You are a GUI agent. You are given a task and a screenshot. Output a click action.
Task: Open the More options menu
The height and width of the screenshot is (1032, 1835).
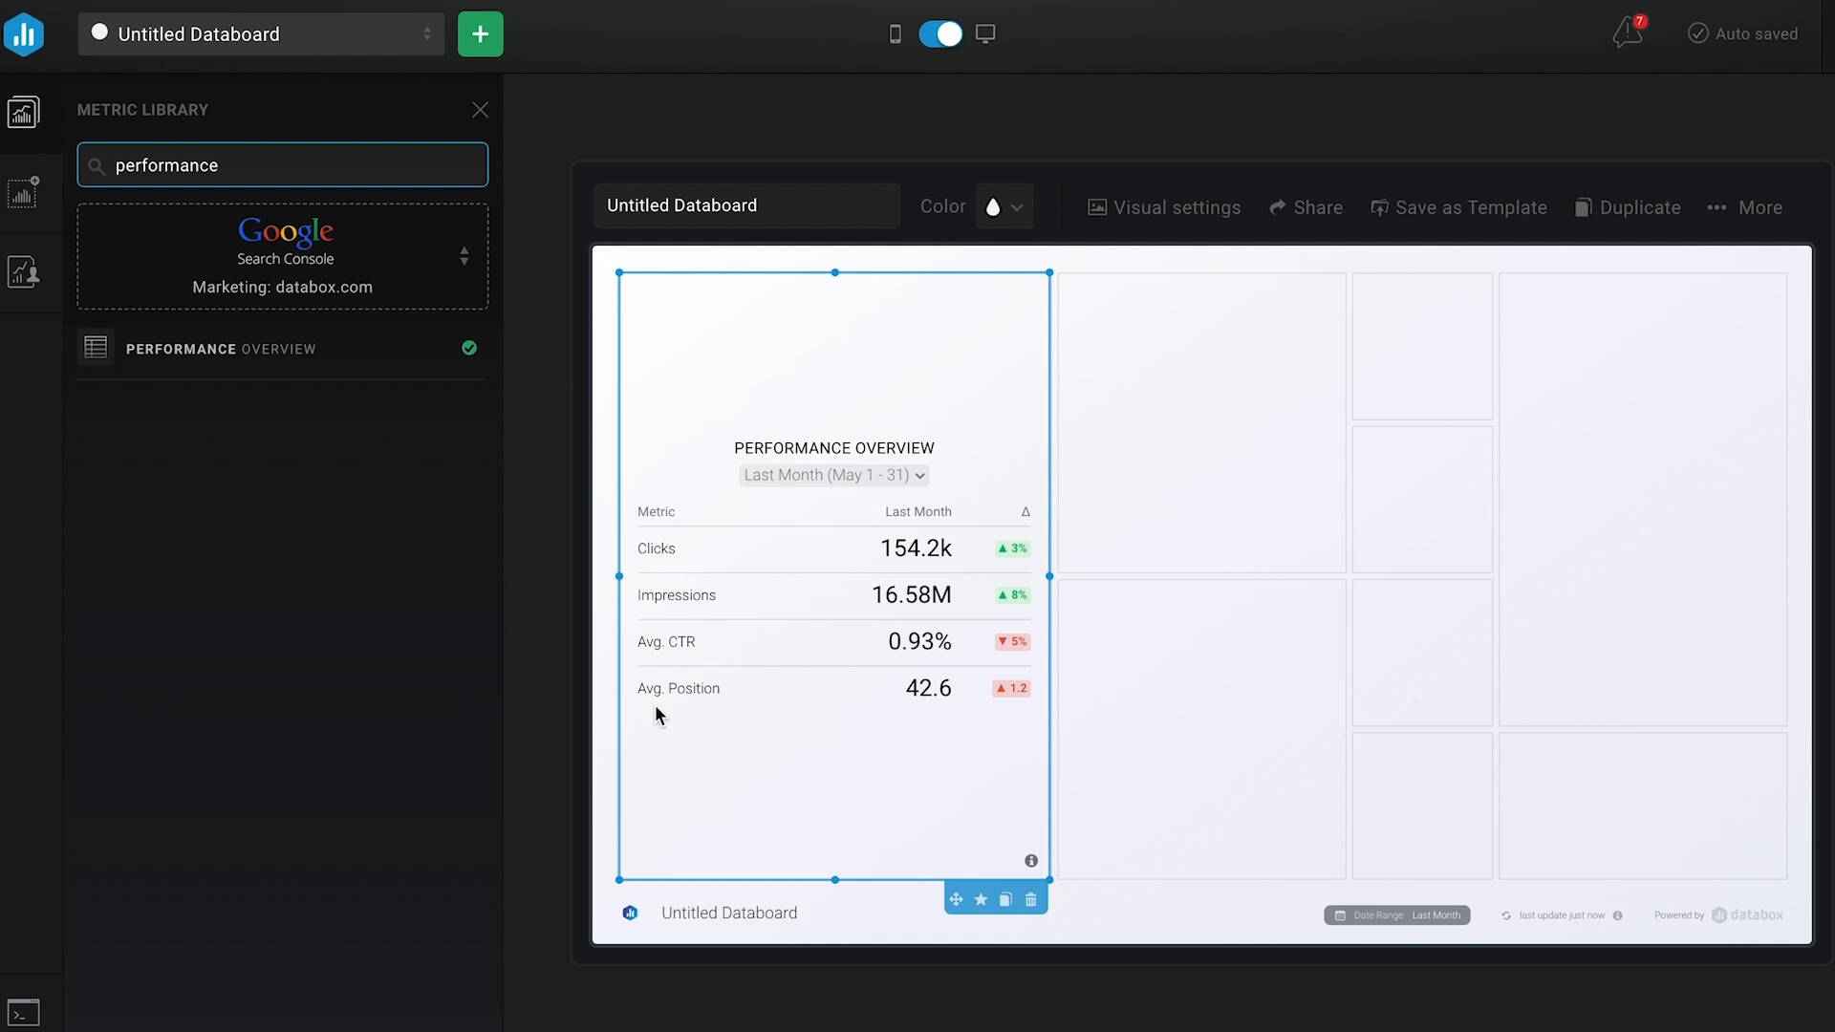[x=1745, y=207]
